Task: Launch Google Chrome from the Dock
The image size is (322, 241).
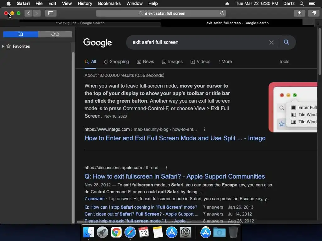Action: [116, 233]
